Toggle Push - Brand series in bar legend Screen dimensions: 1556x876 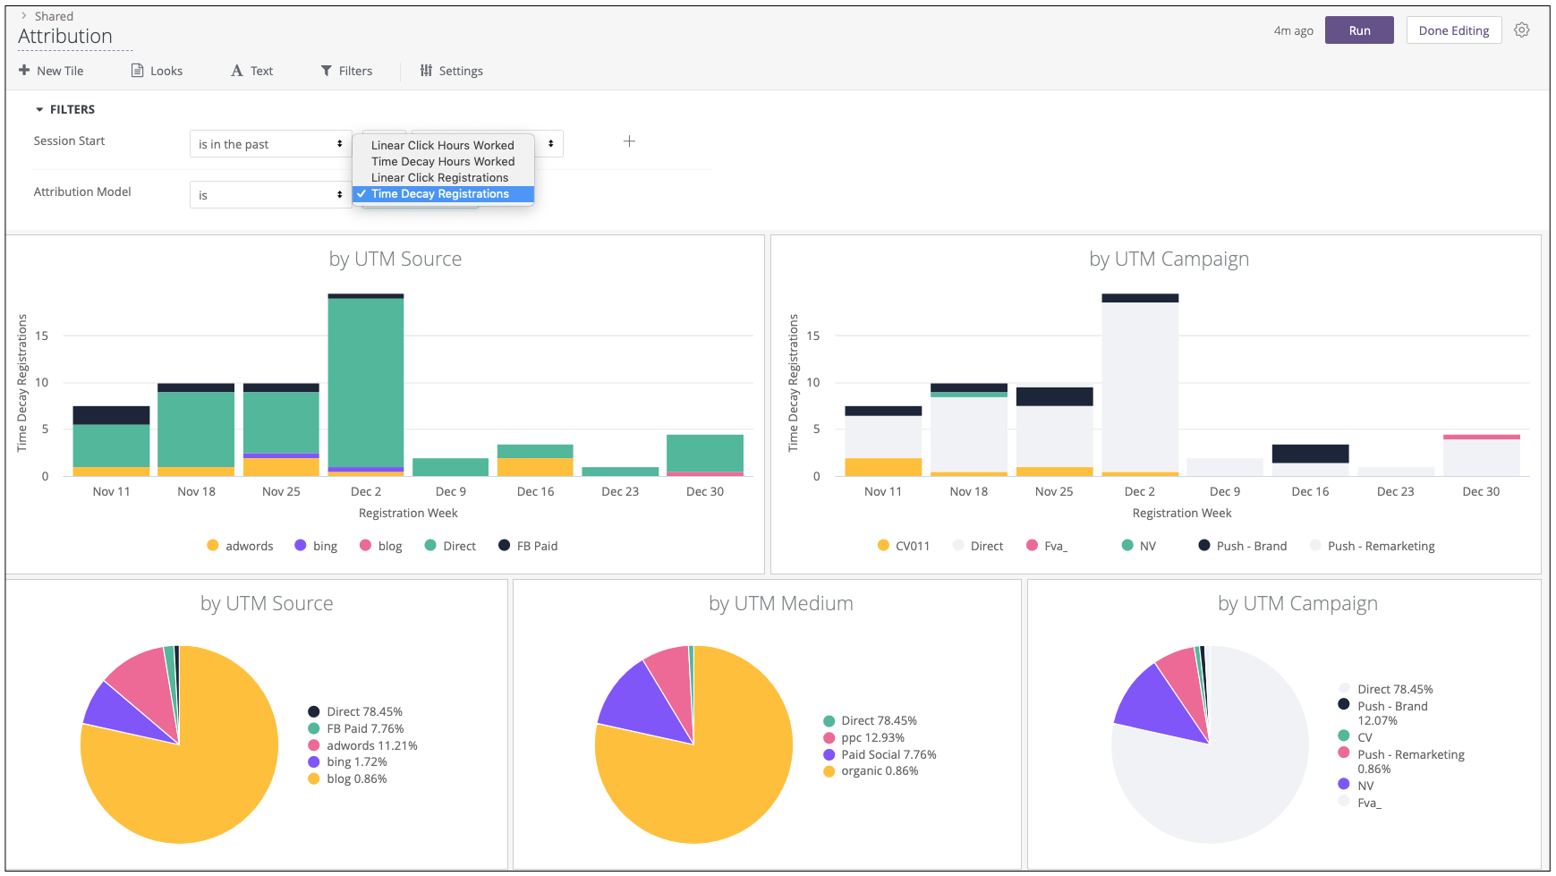1243,546
